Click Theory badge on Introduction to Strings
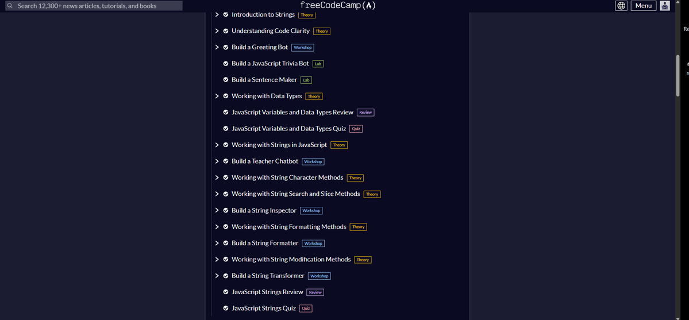The height and width of the screenshot is (320, 689). point(307,15)
